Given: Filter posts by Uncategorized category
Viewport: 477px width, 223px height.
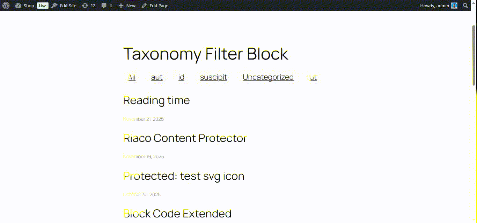Looking at the screenshot, I should [x=268, y=77].
